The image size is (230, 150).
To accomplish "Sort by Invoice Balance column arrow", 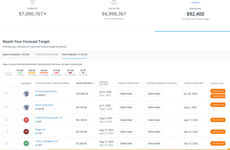I will (x=94, y=83).
